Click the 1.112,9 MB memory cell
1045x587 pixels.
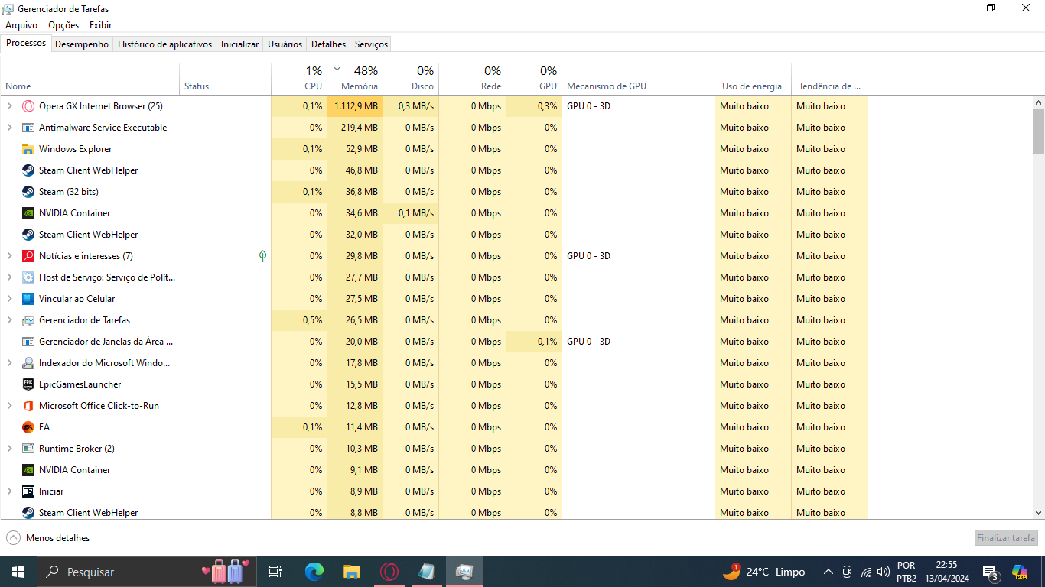pos(355,106)
